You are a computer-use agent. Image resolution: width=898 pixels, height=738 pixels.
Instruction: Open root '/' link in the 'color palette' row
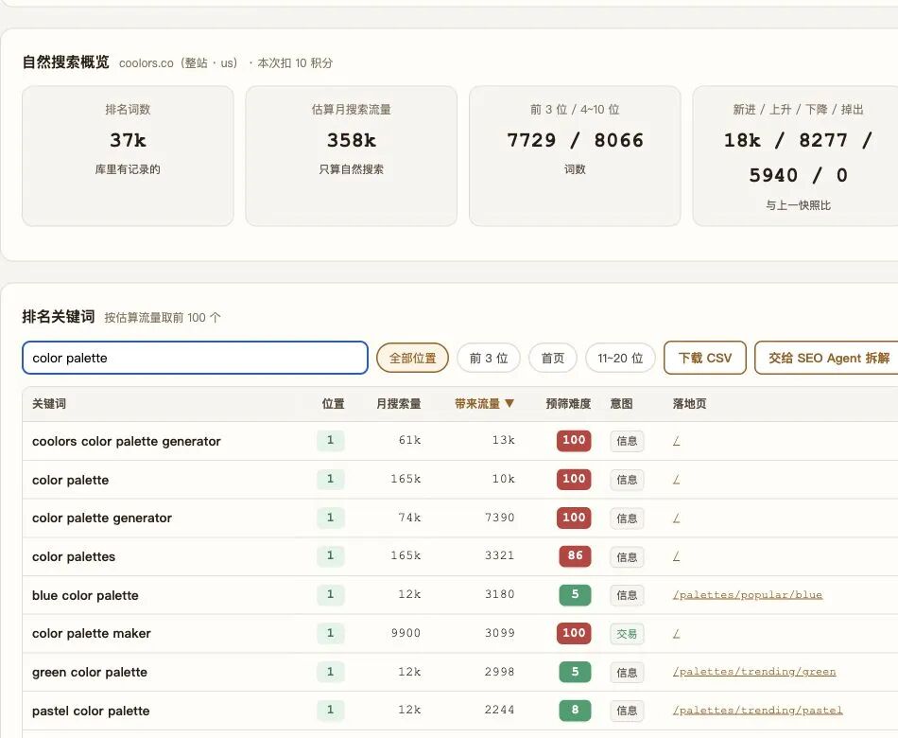click(x=677, y=479)
